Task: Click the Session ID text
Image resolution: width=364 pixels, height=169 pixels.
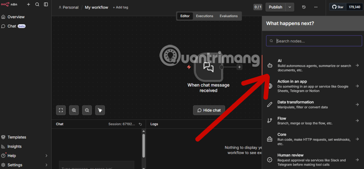Action: [x=121, y=124]
